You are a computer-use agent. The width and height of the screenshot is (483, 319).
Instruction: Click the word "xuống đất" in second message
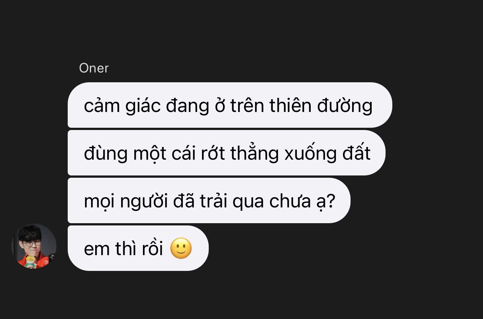point(327,153)
